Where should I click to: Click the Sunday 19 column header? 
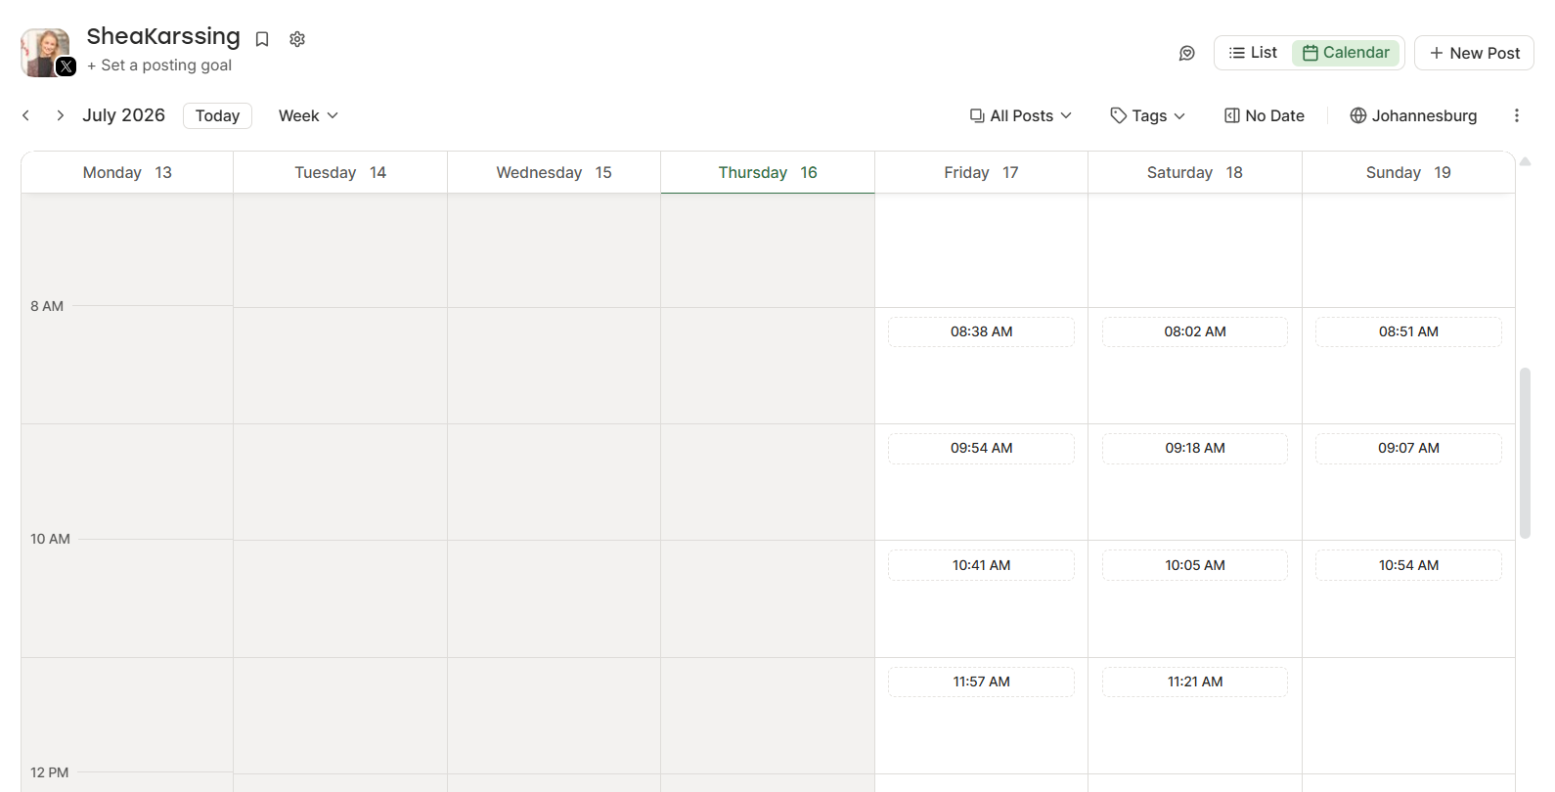1408,172
